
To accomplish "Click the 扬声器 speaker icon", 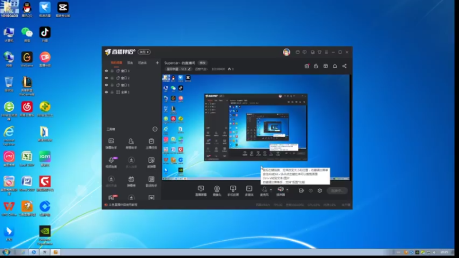I will pyautogui.click(x=281, y=191).
